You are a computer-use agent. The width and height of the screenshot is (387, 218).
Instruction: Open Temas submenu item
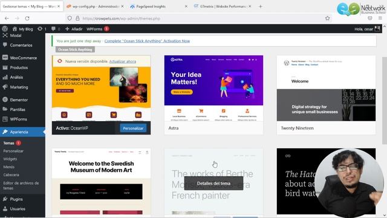pos(8,143)
